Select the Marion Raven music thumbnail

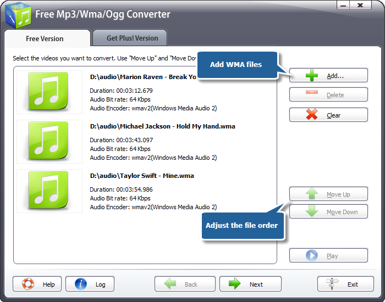tap(48, 91)
